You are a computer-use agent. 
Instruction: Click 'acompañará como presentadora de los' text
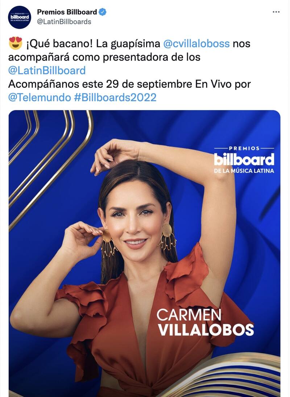click(x=104, y=57)
